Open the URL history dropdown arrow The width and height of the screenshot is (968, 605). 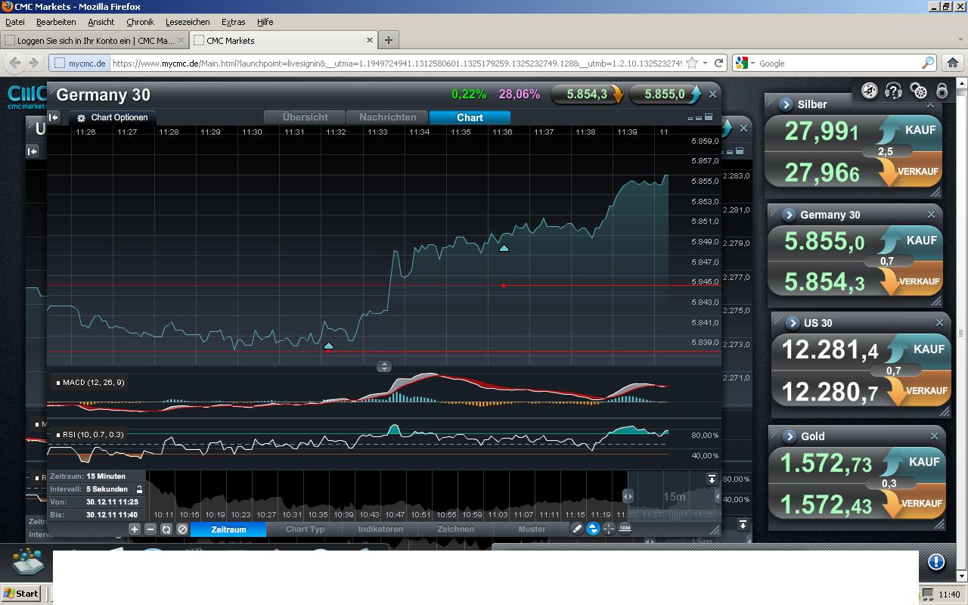pyautogui.click(x=705, y=63)
